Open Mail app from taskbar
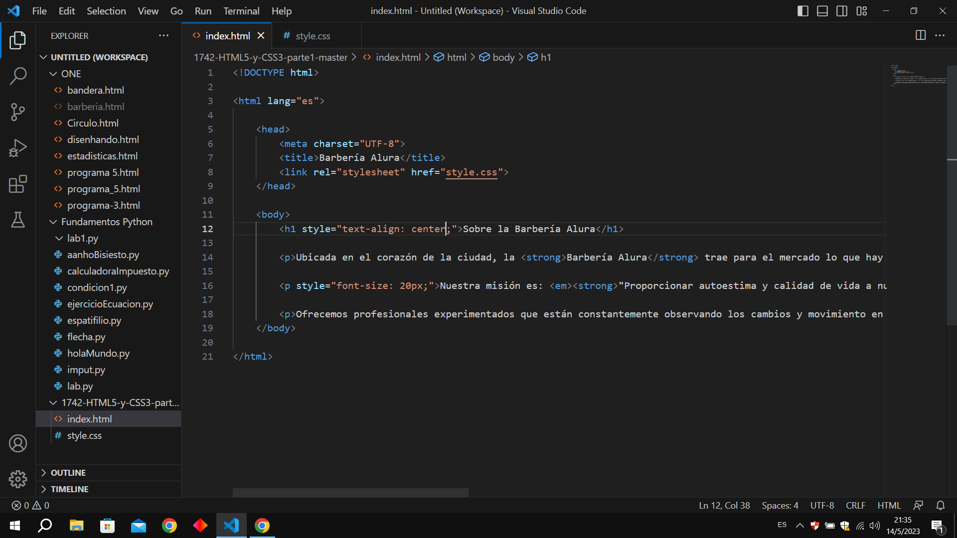957x538 pixels. (x=139, y=526)
